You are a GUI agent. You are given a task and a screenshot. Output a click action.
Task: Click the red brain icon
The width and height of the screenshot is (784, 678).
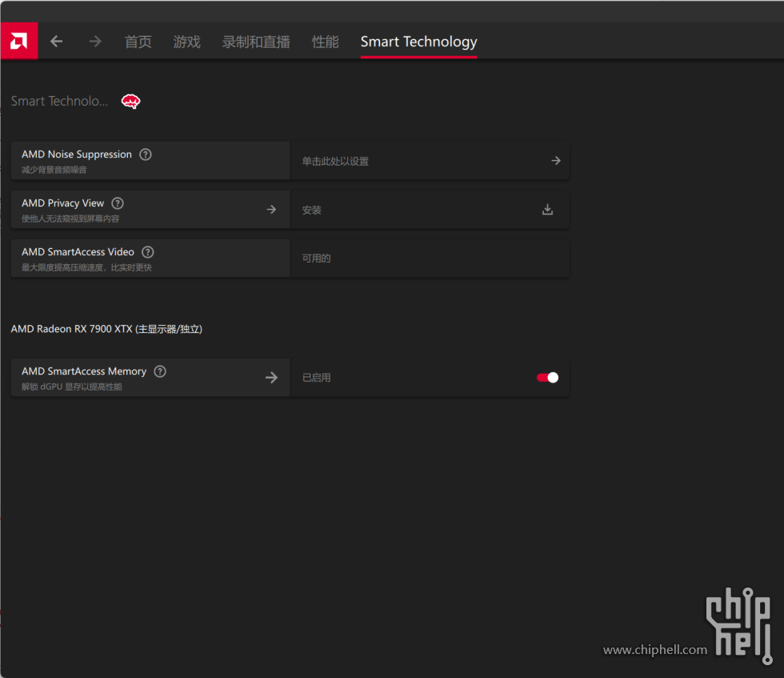pyautogui.click(x=131, y=101)
